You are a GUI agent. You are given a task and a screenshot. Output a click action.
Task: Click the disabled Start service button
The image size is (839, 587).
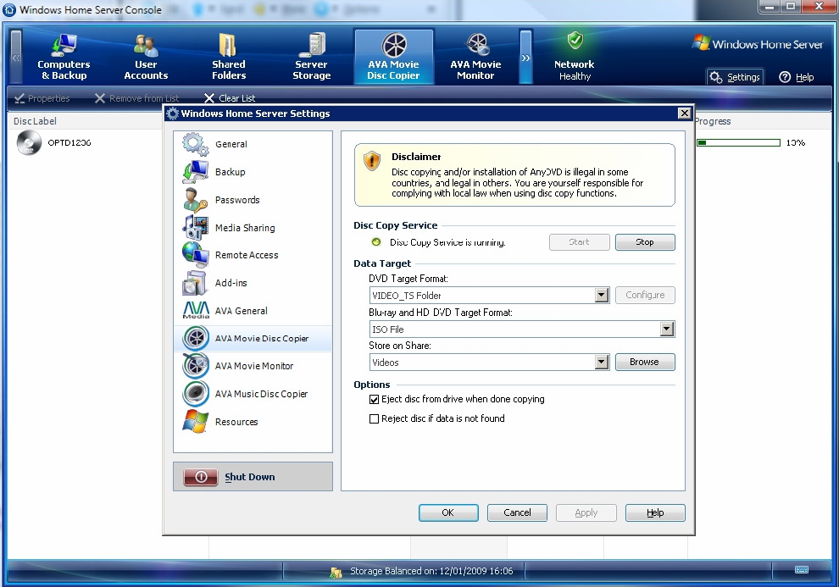point(579,242)
